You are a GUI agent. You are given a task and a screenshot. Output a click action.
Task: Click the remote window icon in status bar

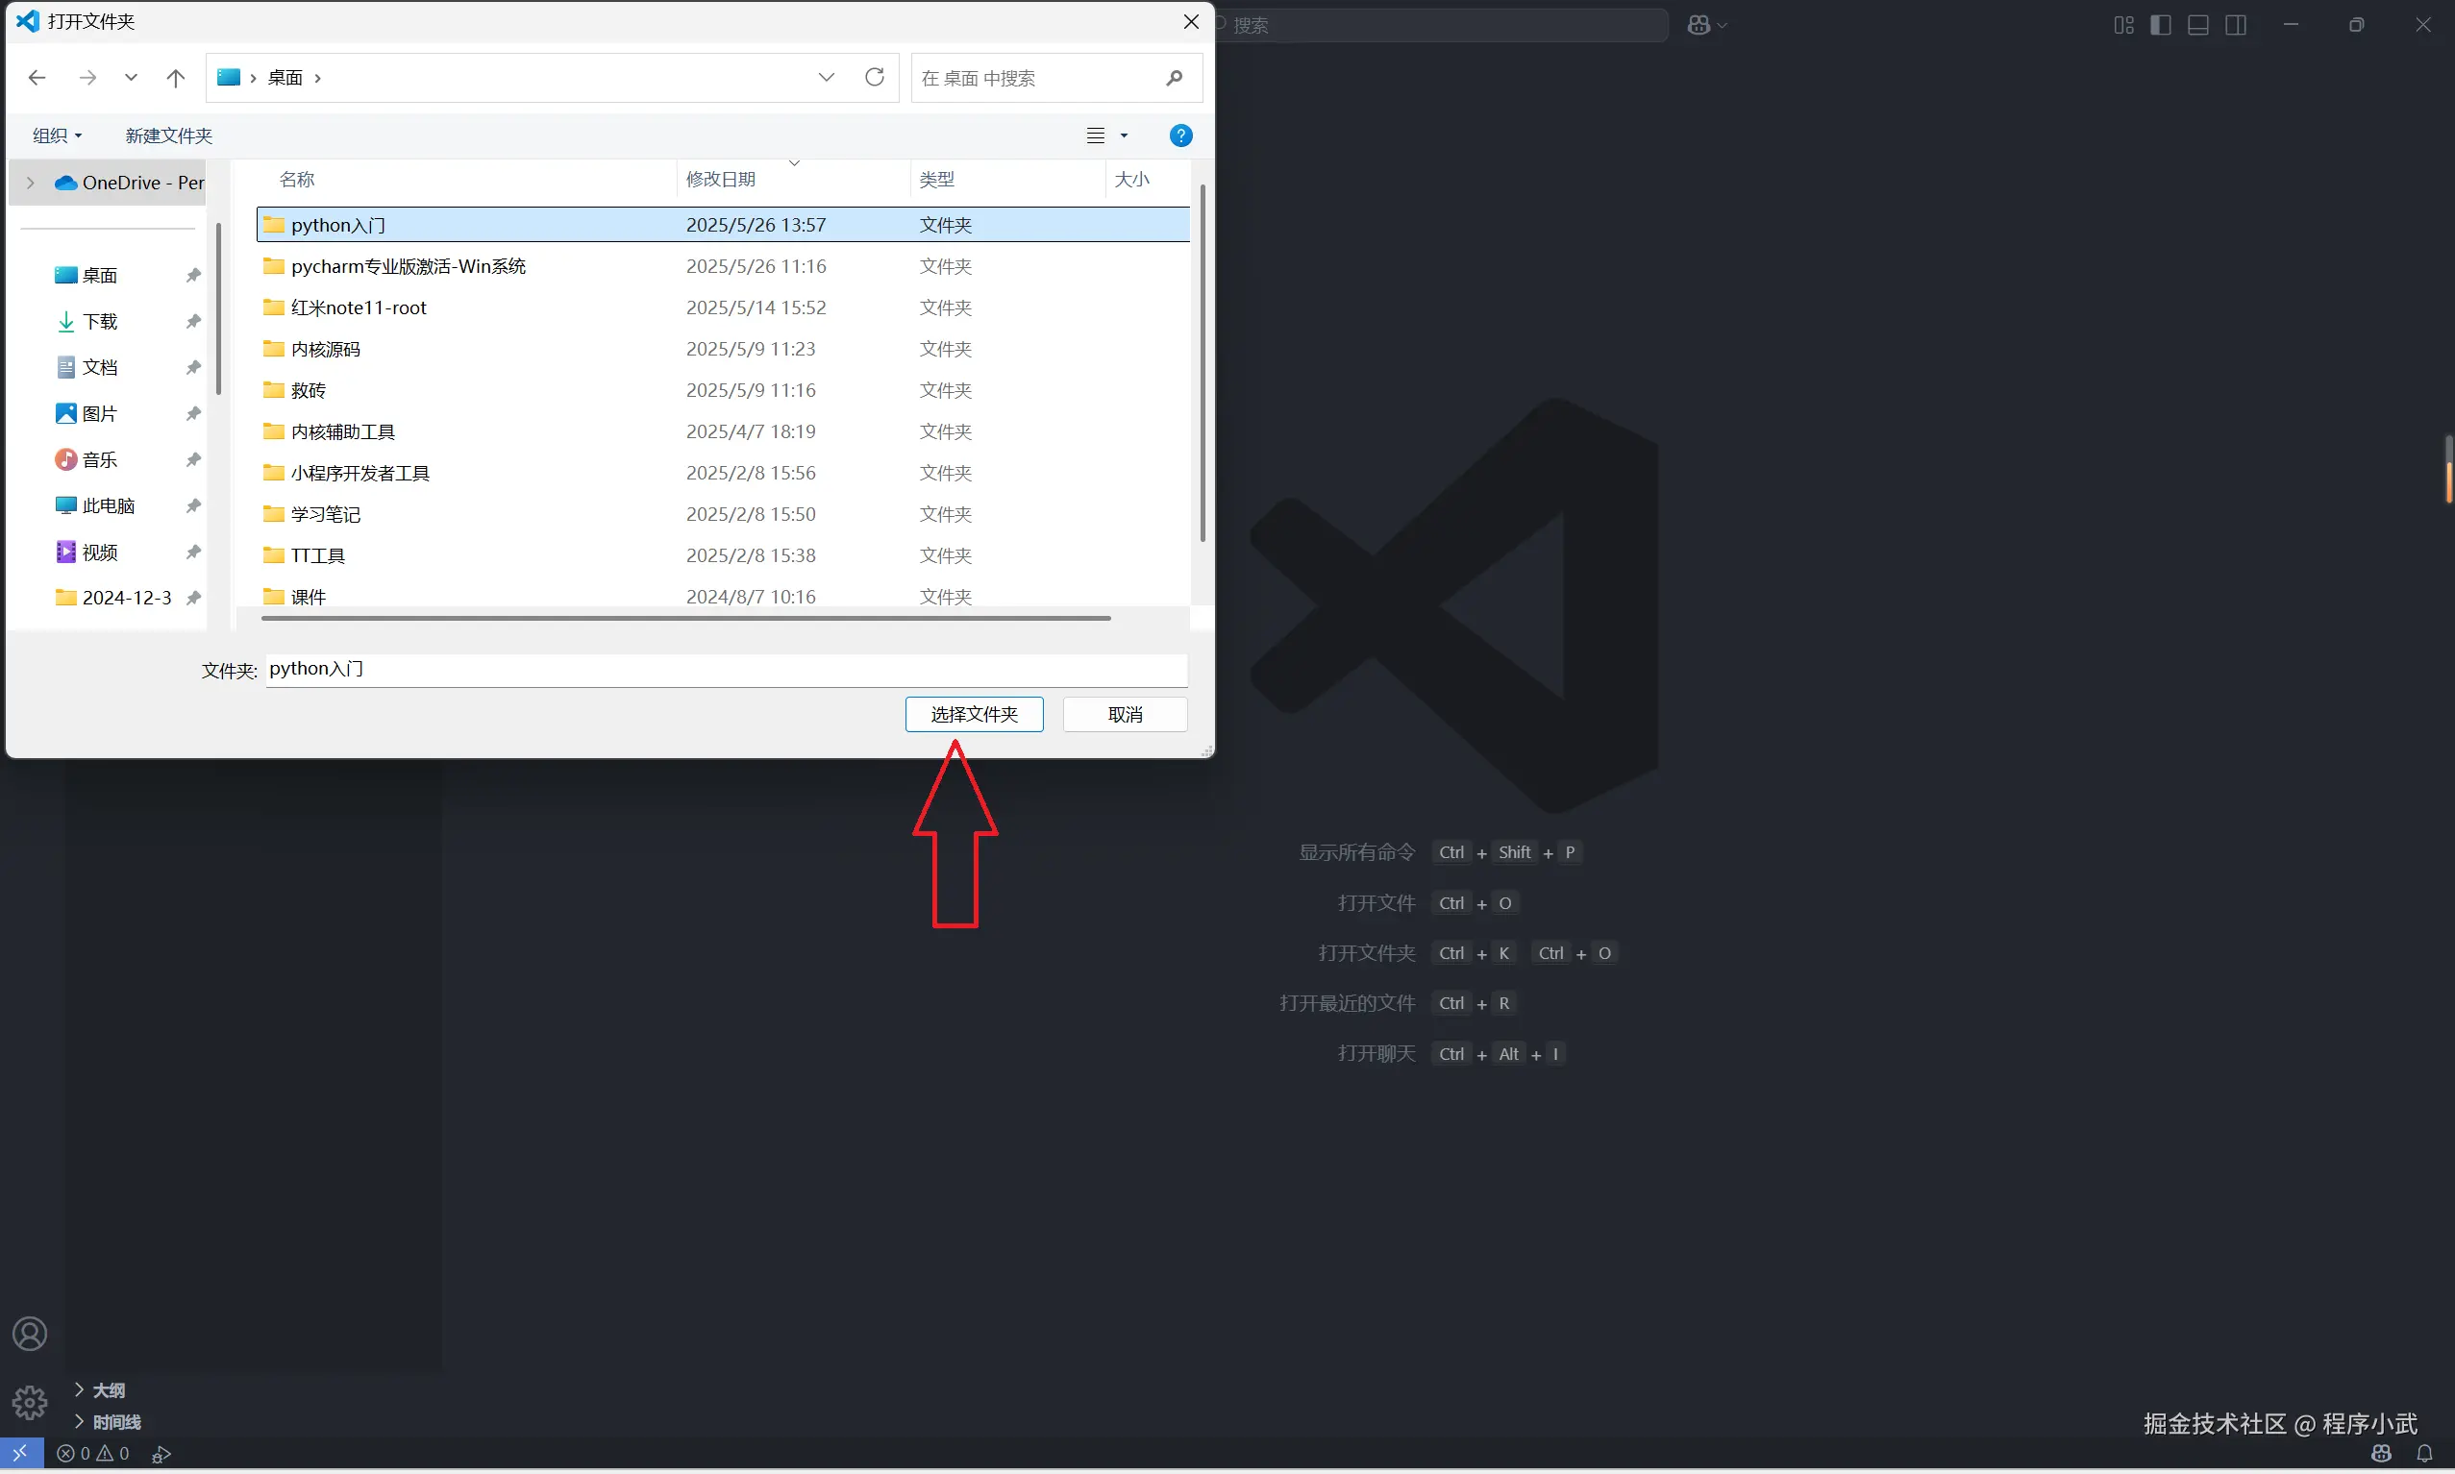(21, 1453)
